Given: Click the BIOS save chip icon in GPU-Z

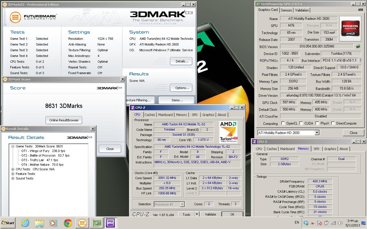Looking at the screenshot, I should pyautogui.click(x=358, y=46).
